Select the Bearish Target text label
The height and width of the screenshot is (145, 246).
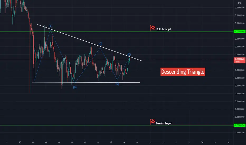(164, 123)
